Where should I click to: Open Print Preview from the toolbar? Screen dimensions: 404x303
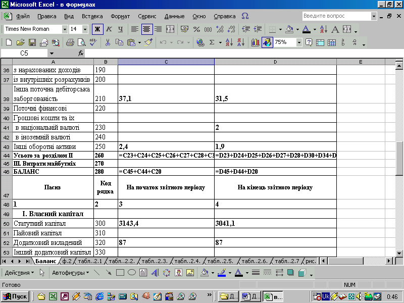click(x=82, y=42)
